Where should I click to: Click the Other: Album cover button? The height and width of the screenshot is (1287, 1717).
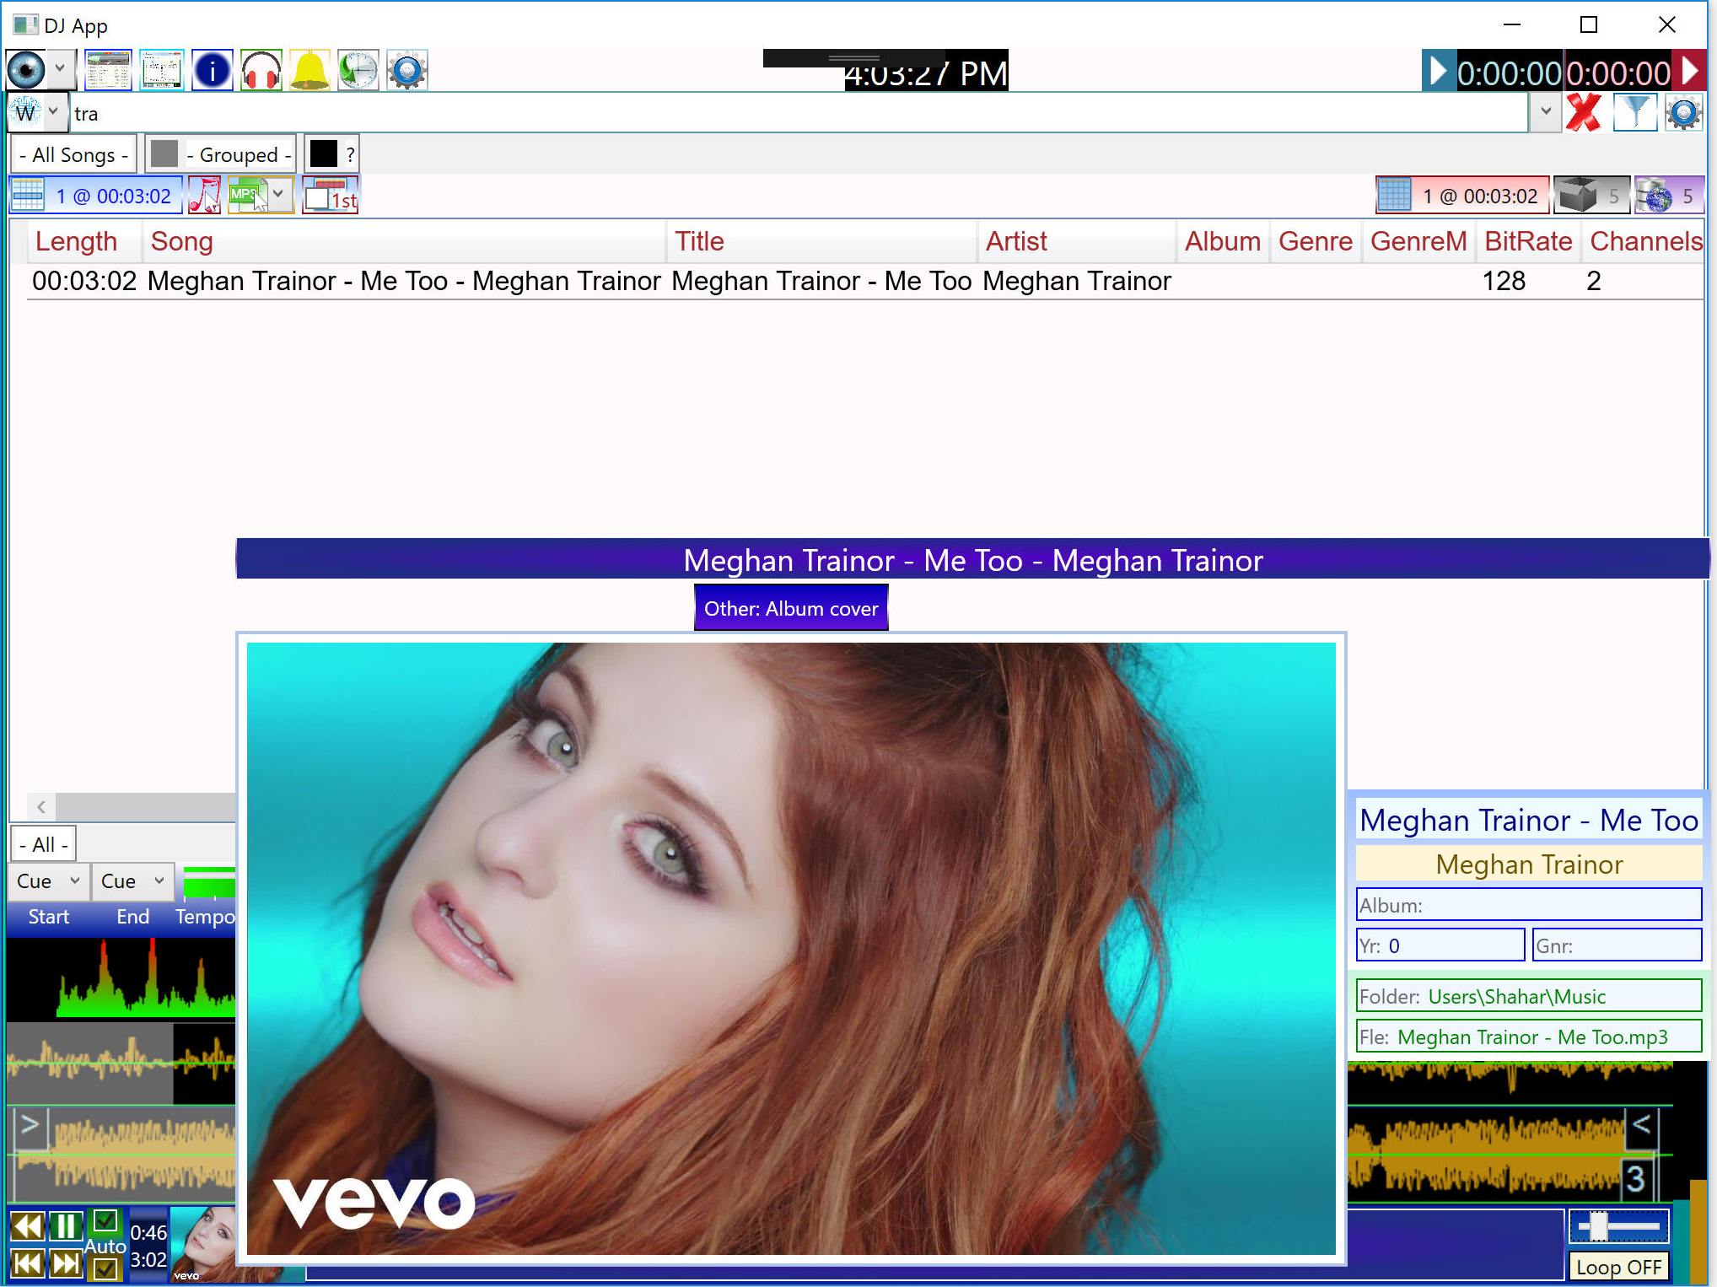point(790,608)
